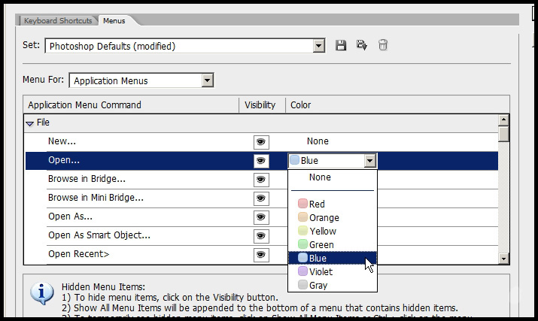Pick Red color from dropdown list
The width and height of the screenshot is (538, 321).
click(317, 204)
